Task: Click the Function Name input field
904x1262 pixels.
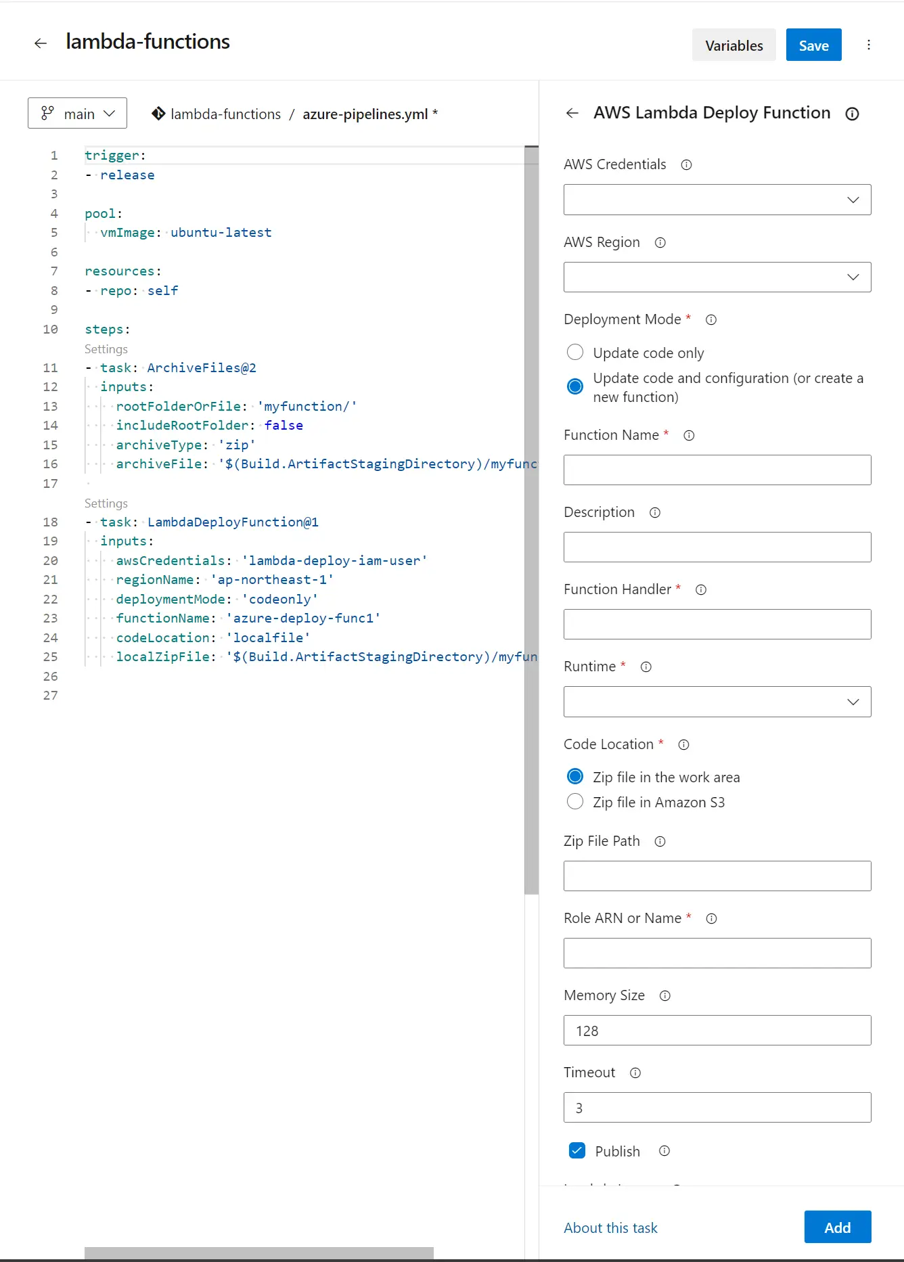Action: click(x=717, y=470)
